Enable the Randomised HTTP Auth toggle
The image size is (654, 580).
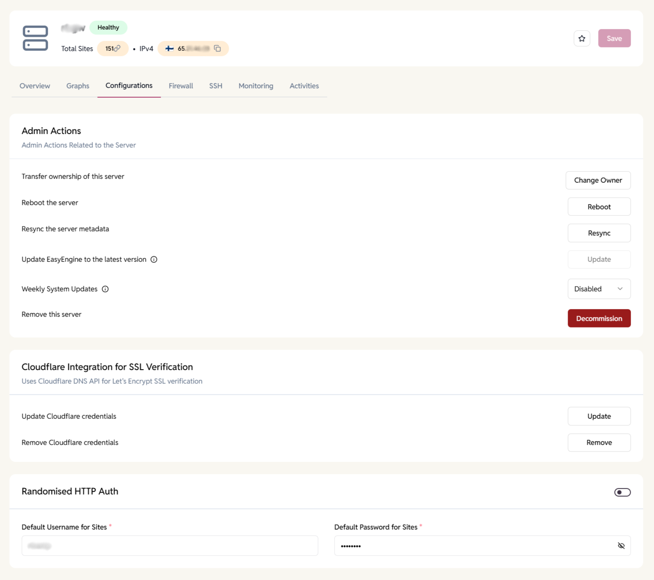click(622, 492)
